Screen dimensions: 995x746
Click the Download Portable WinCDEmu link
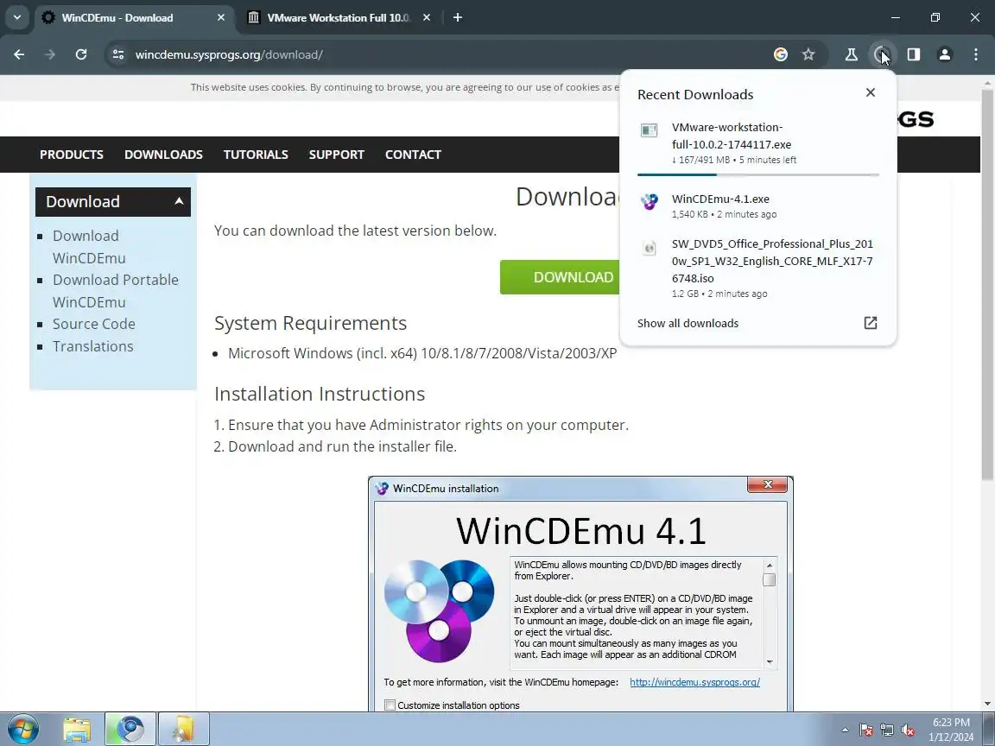pyautogui.click(x=116, y=290)
